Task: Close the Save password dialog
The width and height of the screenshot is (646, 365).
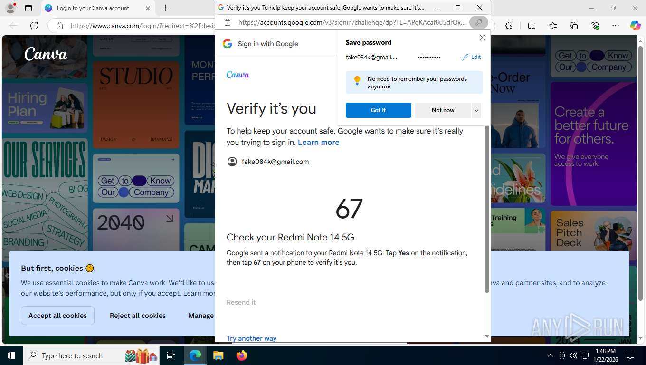Action: 482,38
